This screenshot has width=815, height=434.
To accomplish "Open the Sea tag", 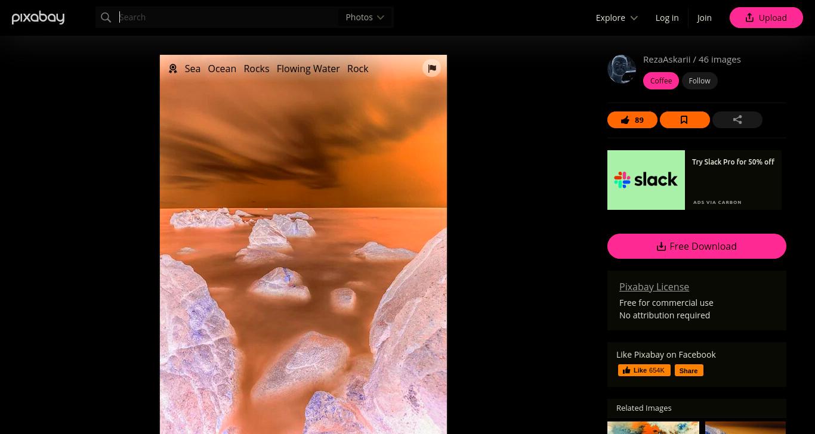I will point(193,69).
